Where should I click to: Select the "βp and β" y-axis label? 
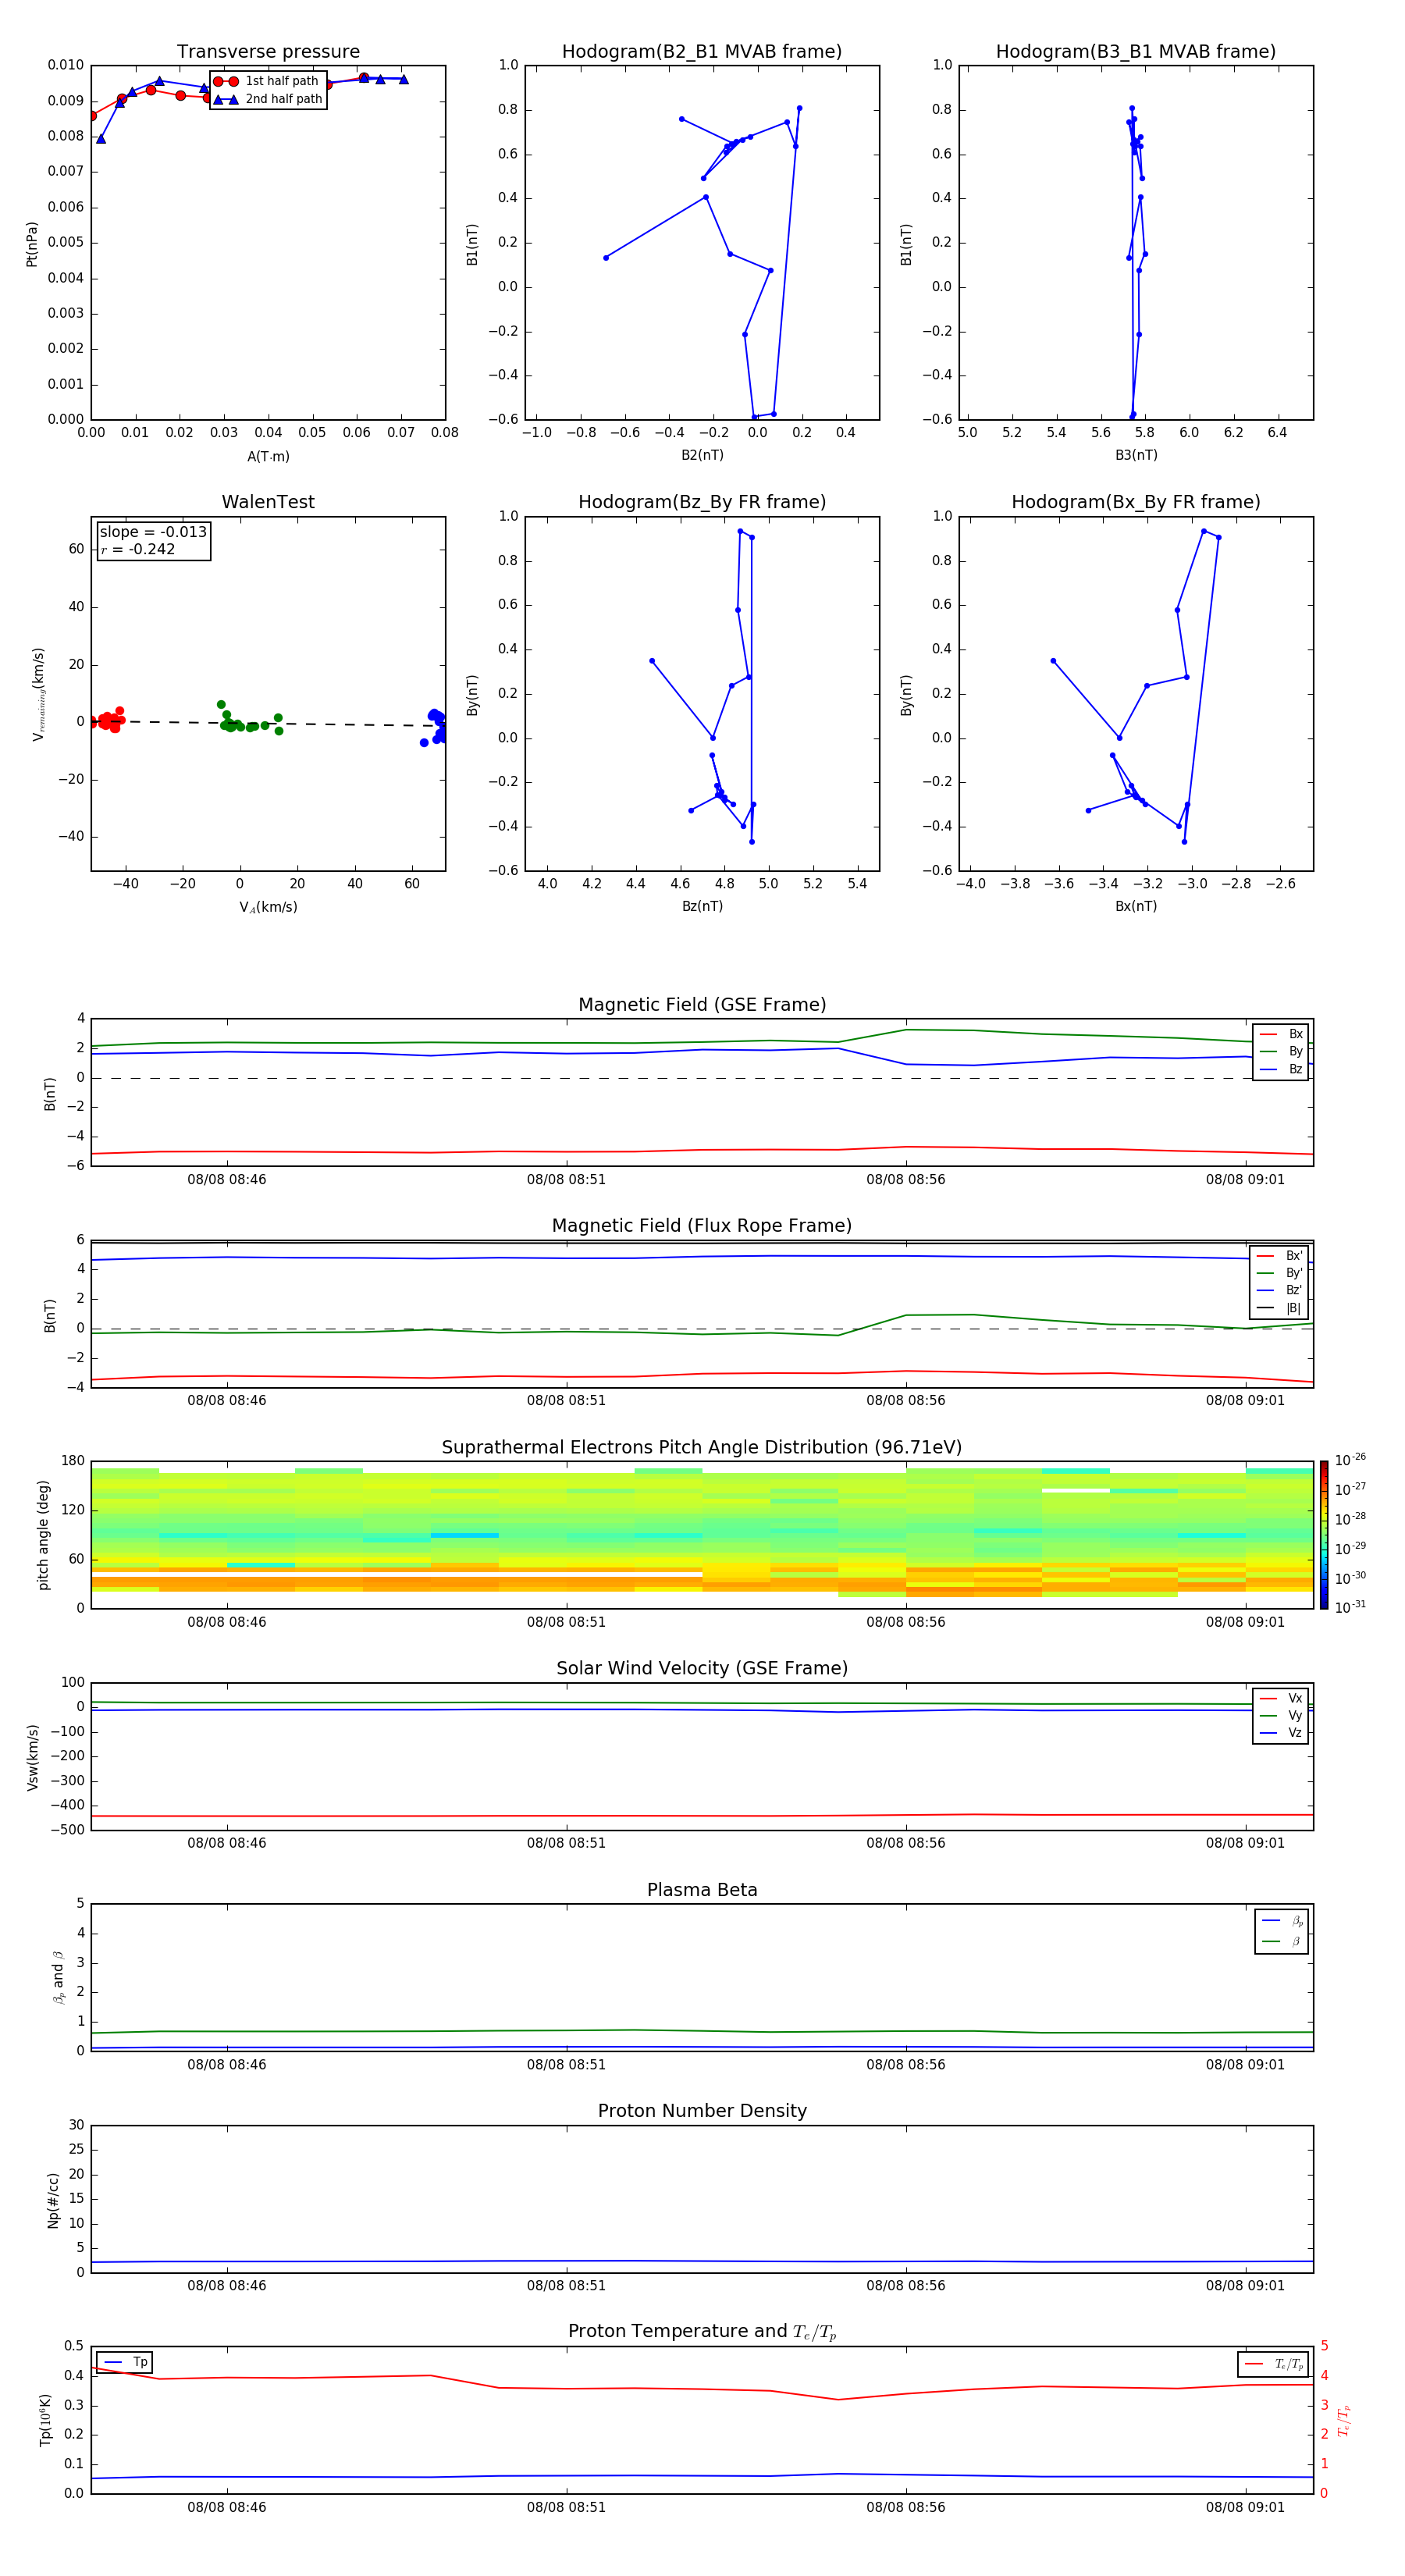click(x=58, y=1977)
